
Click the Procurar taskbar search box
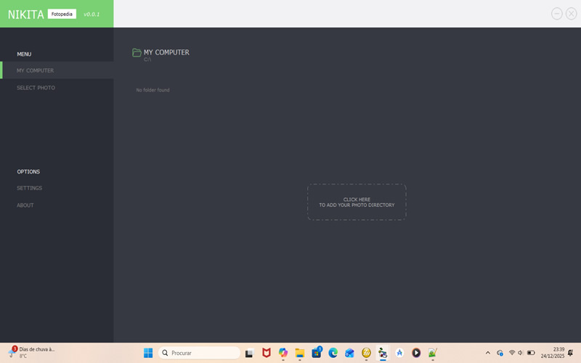200,353
